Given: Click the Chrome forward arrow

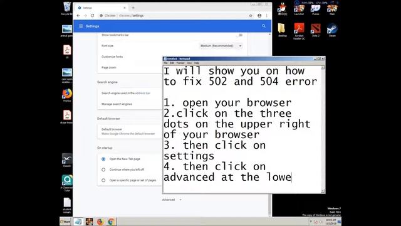Looking at the screenshot, I should coord(85,16).
